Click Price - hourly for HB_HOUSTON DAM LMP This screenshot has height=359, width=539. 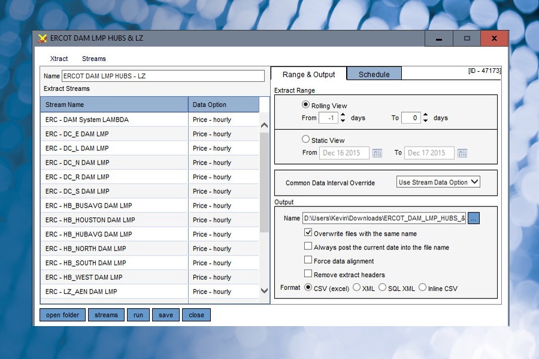tap(212, 220)
